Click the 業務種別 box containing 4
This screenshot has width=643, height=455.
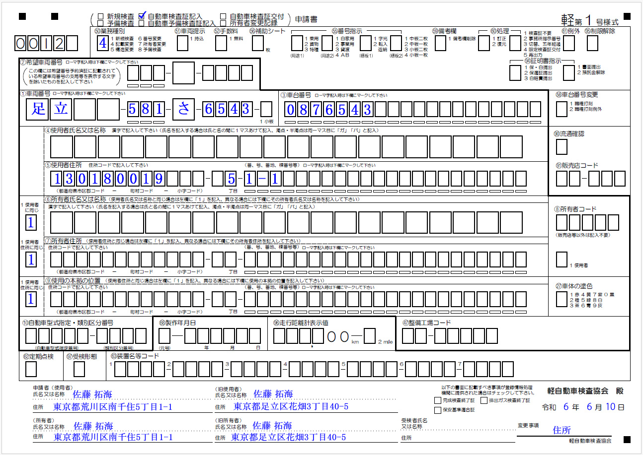[x=102, y=43]
